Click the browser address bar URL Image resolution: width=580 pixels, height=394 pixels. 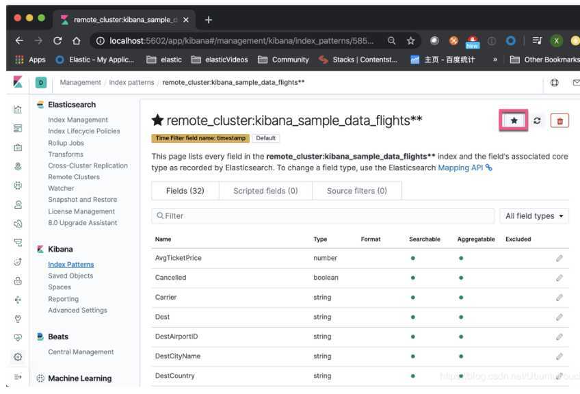(x=241, y=40)
